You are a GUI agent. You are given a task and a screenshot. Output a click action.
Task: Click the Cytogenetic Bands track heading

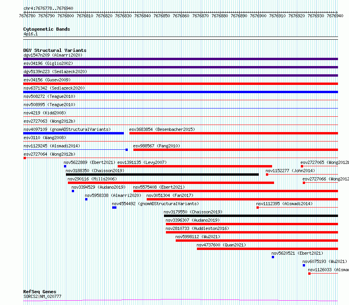tap(47, 29)
